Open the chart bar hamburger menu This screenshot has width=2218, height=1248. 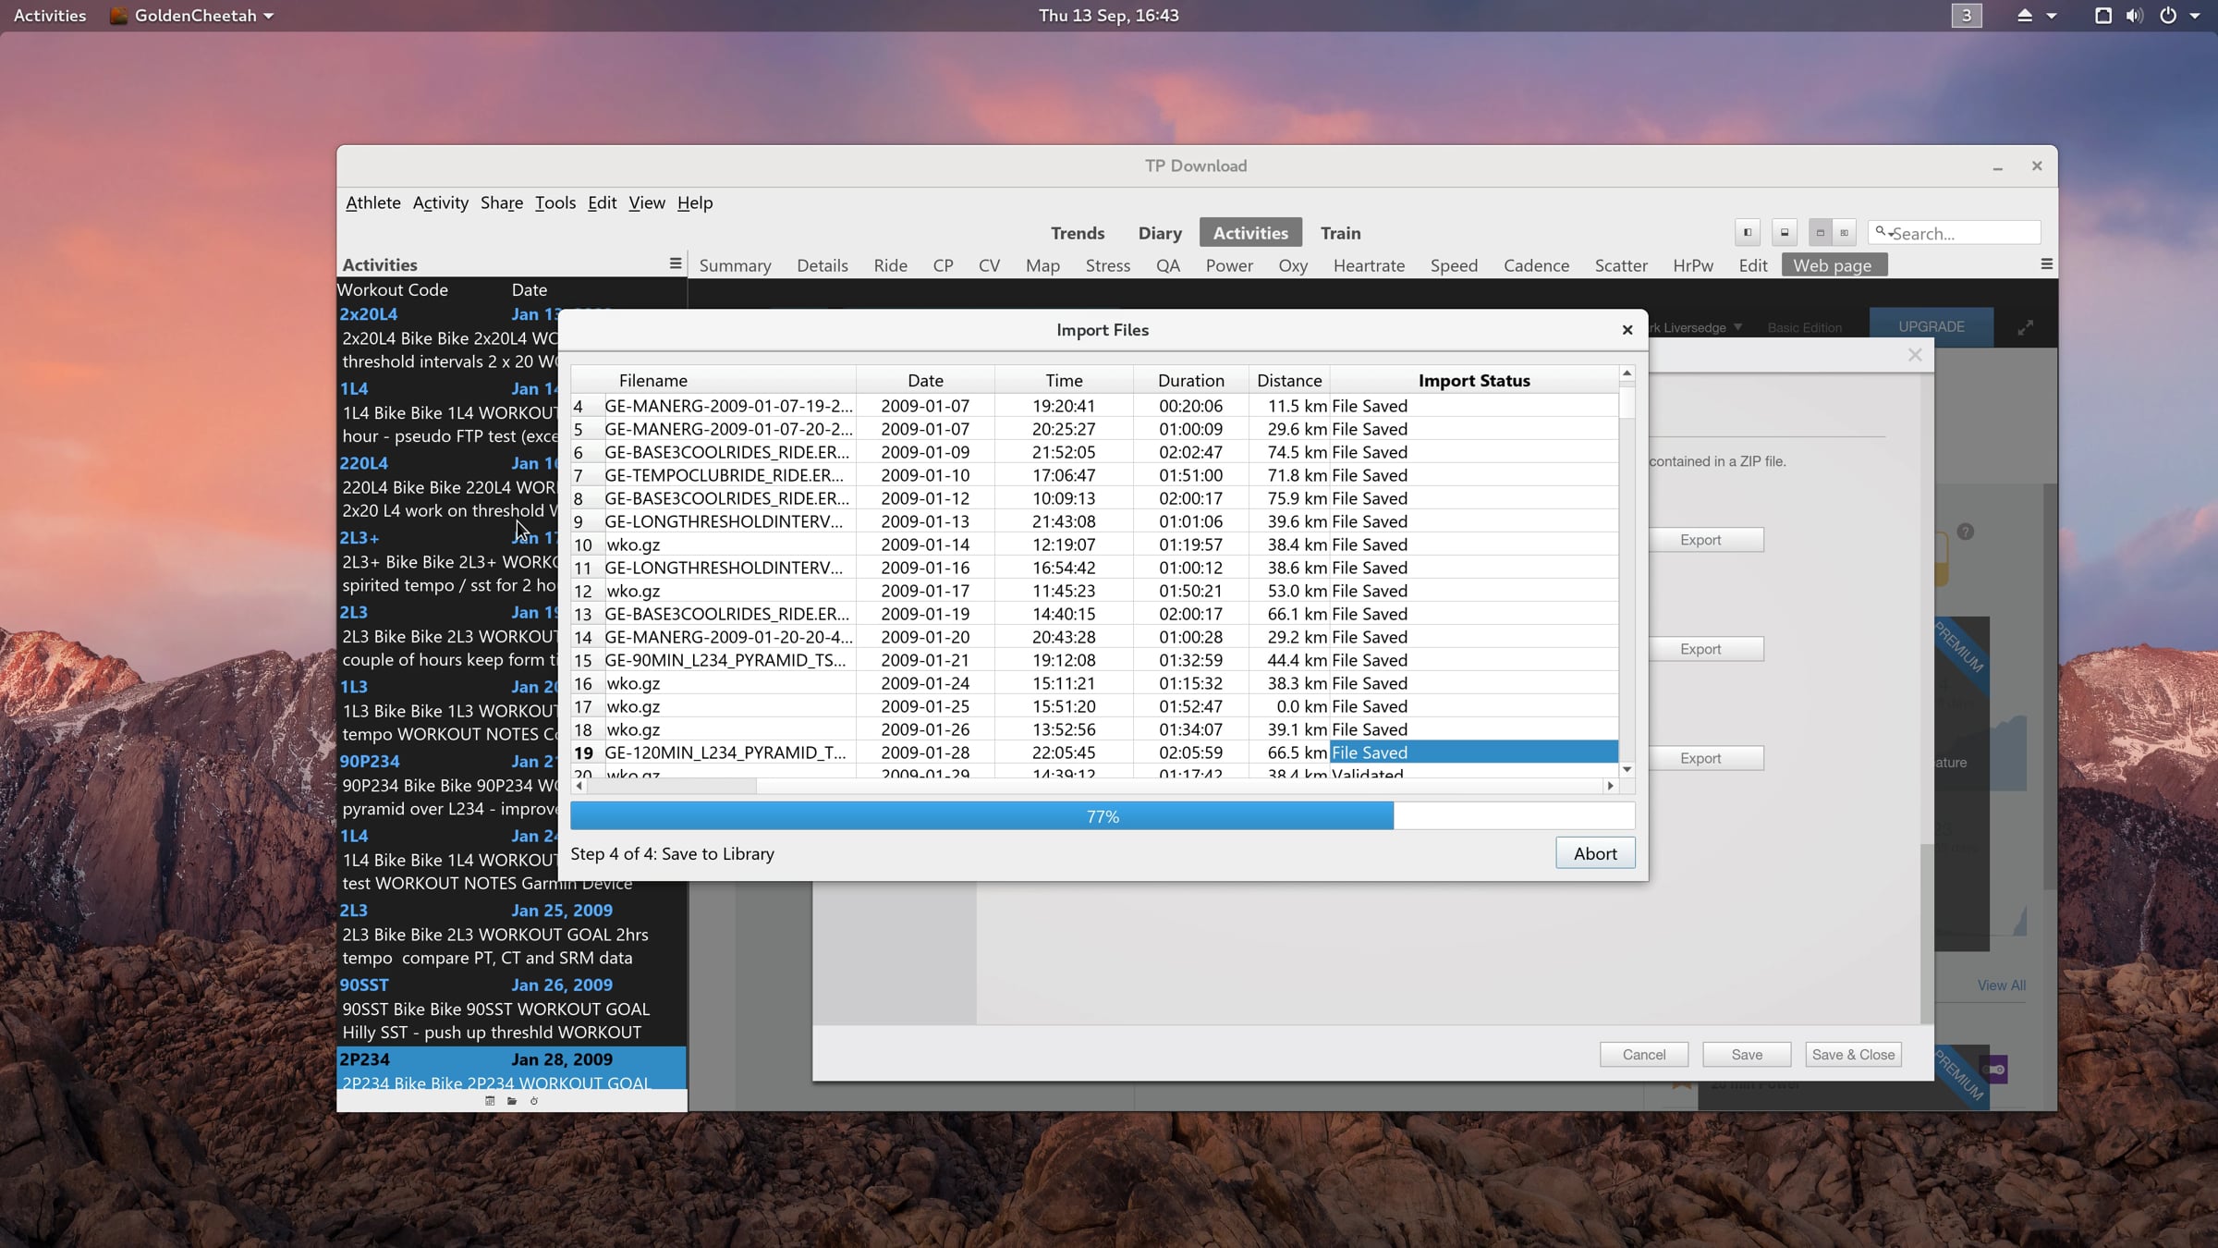point(2046,264)
